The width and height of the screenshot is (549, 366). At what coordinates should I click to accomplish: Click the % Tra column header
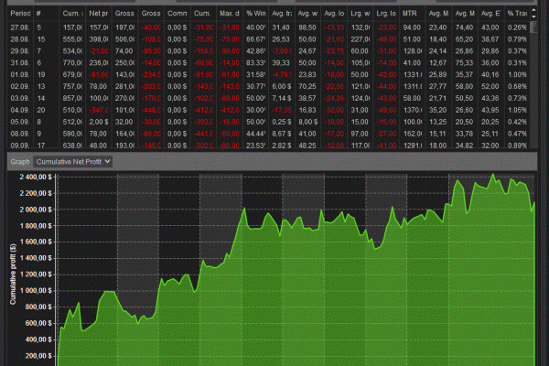pyautogui.click(x=517, y=14)
